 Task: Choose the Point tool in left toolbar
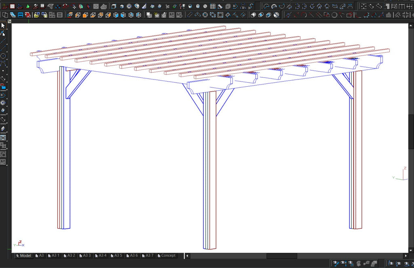click(x=3, y=71)
